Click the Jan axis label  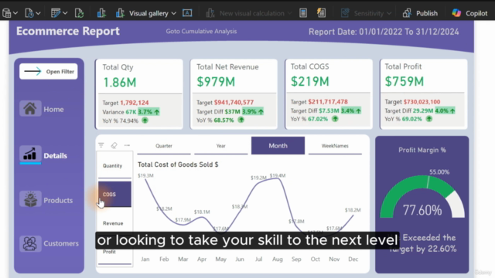point(145,259)
